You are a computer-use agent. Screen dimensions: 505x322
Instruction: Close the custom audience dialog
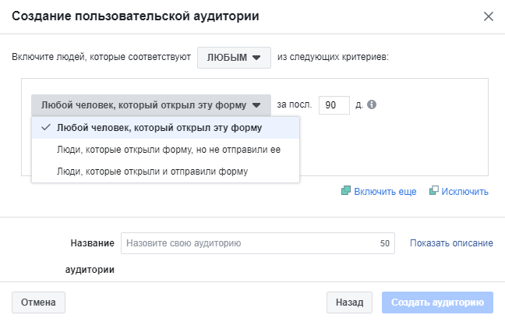489,16
